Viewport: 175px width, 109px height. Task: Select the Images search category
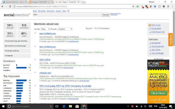click(58, 11)
